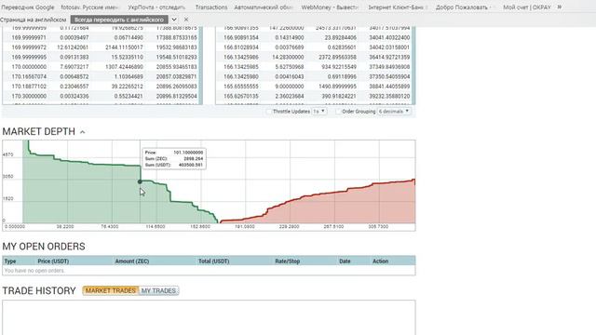Select buy order row with price 165.55555555
Image resolution: width=596 pixels, height=335 pixels.
pos(315,87)
